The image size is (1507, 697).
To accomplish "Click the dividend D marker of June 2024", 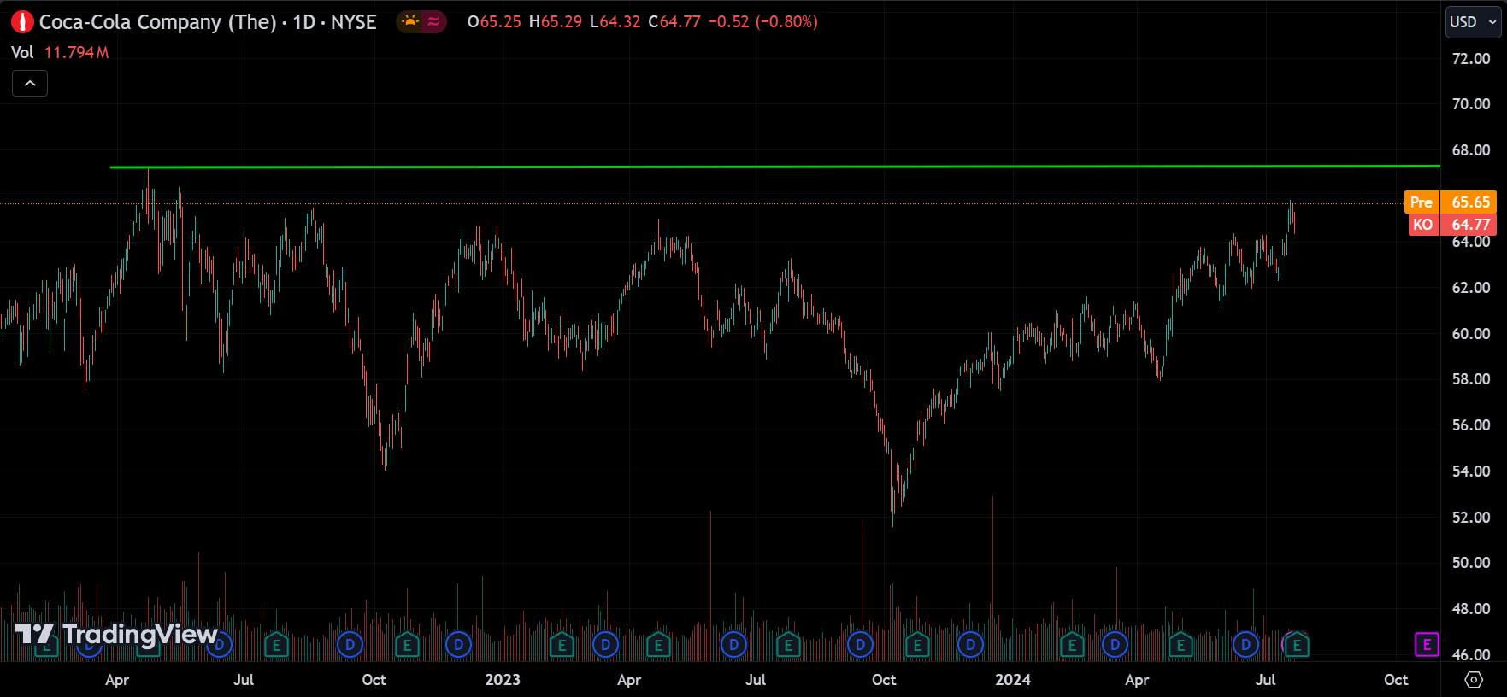I will (x=1245, y=645).
